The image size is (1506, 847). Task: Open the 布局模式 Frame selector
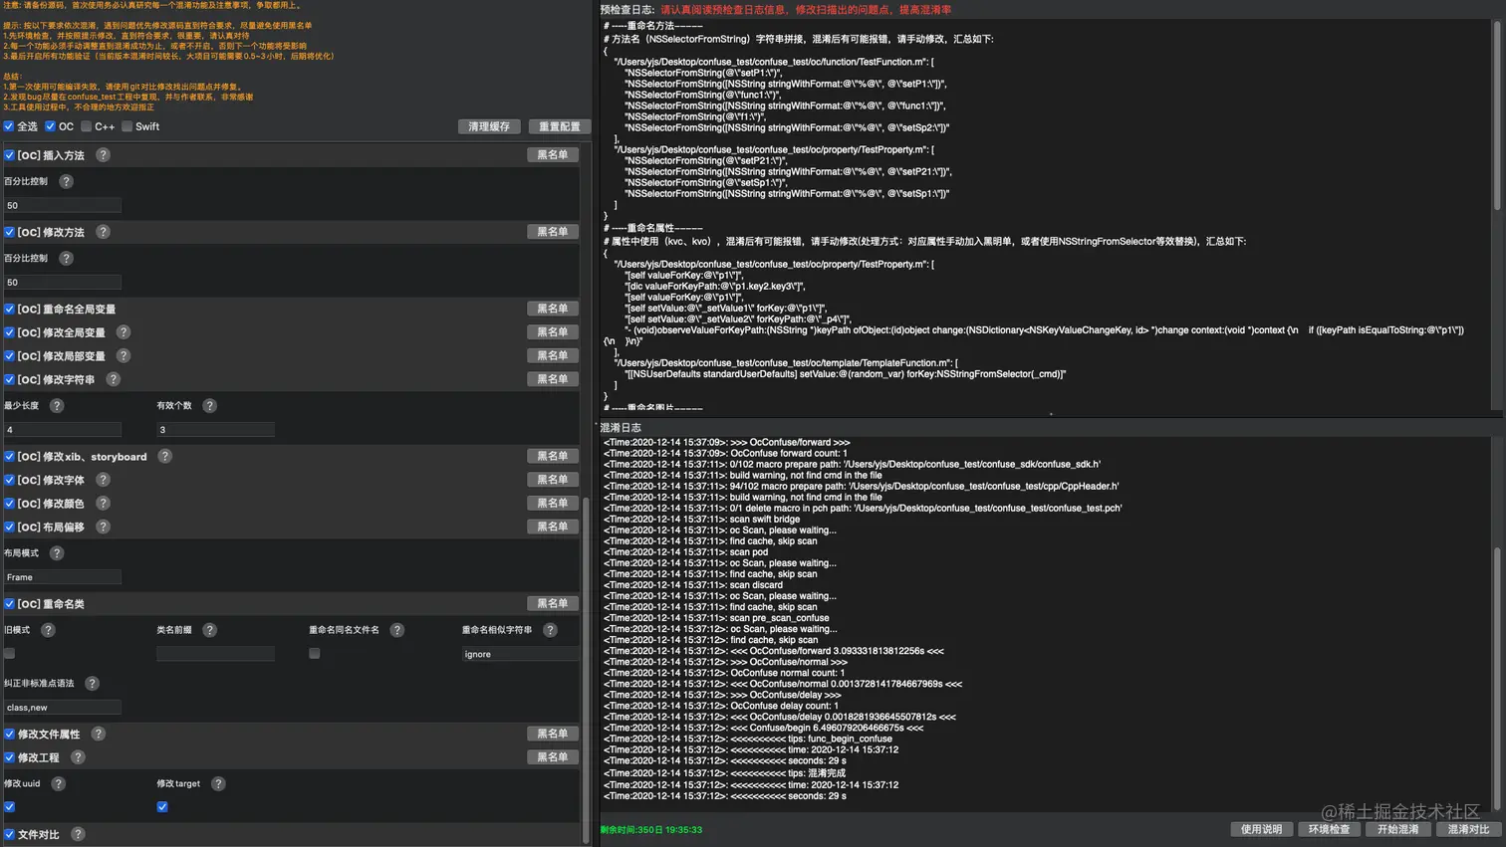63,577
